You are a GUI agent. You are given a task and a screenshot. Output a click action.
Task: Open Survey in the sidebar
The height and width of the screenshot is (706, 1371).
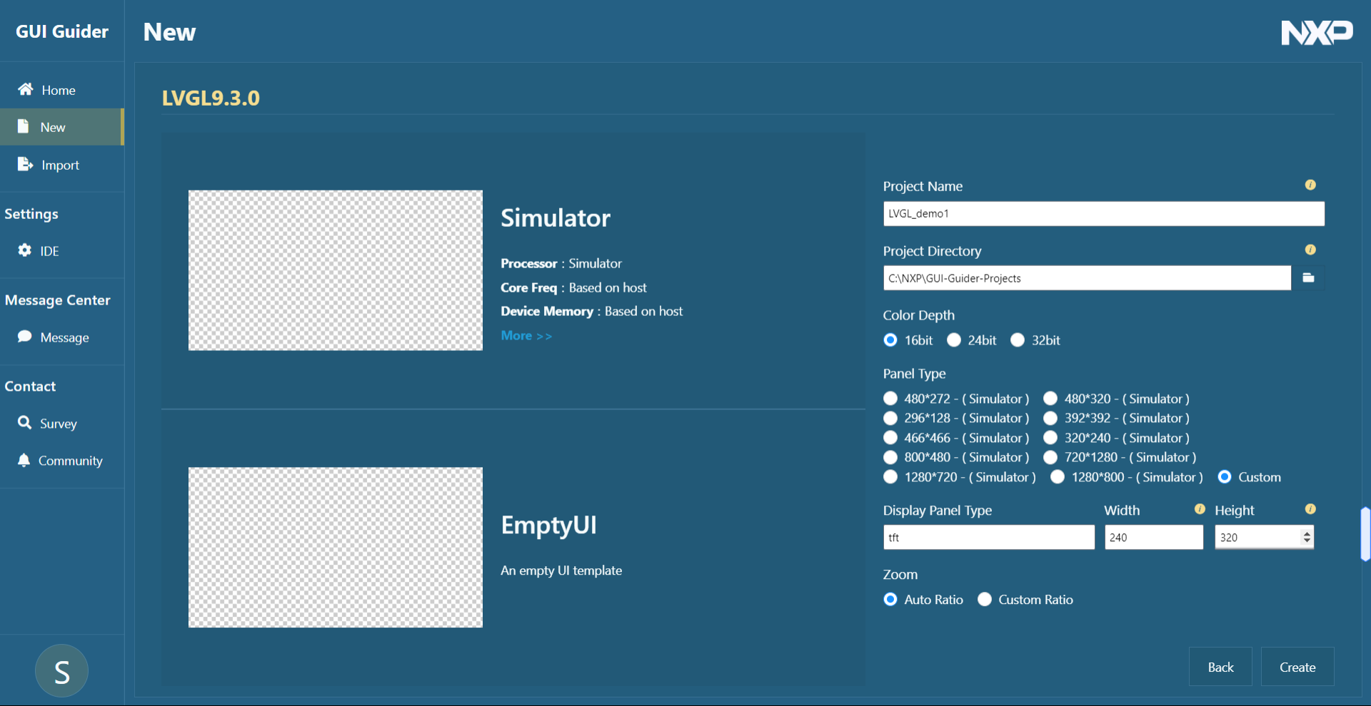[x=62, y=424]
